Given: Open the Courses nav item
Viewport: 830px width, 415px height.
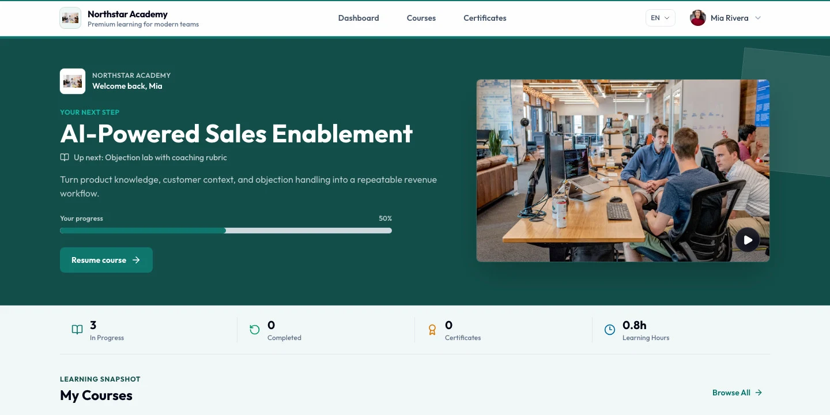Looking at the screenshot, I should tap(421, 18).
